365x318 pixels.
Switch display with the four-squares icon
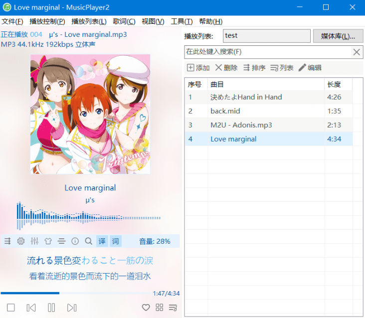coord(159,308)
